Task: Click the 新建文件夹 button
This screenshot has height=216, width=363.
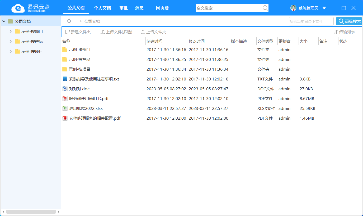Action: (x=78, y=32)
